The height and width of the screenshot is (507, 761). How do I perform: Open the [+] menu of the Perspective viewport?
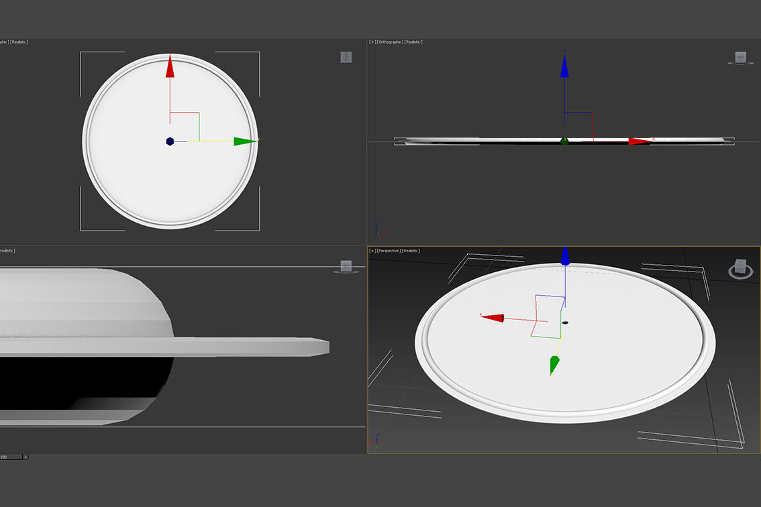(372, 251)
